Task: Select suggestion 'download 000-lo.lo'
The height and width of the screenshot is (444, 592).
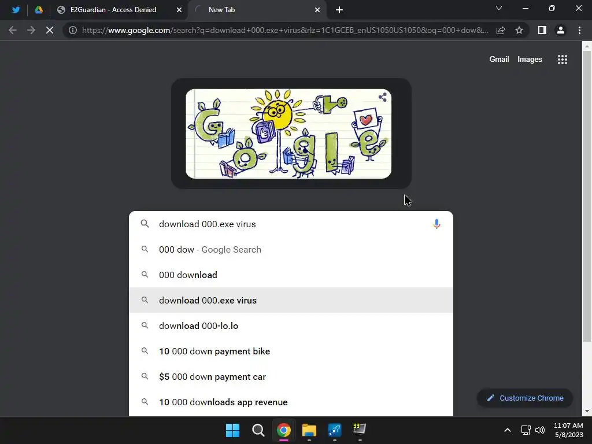Action: point(291,326)
